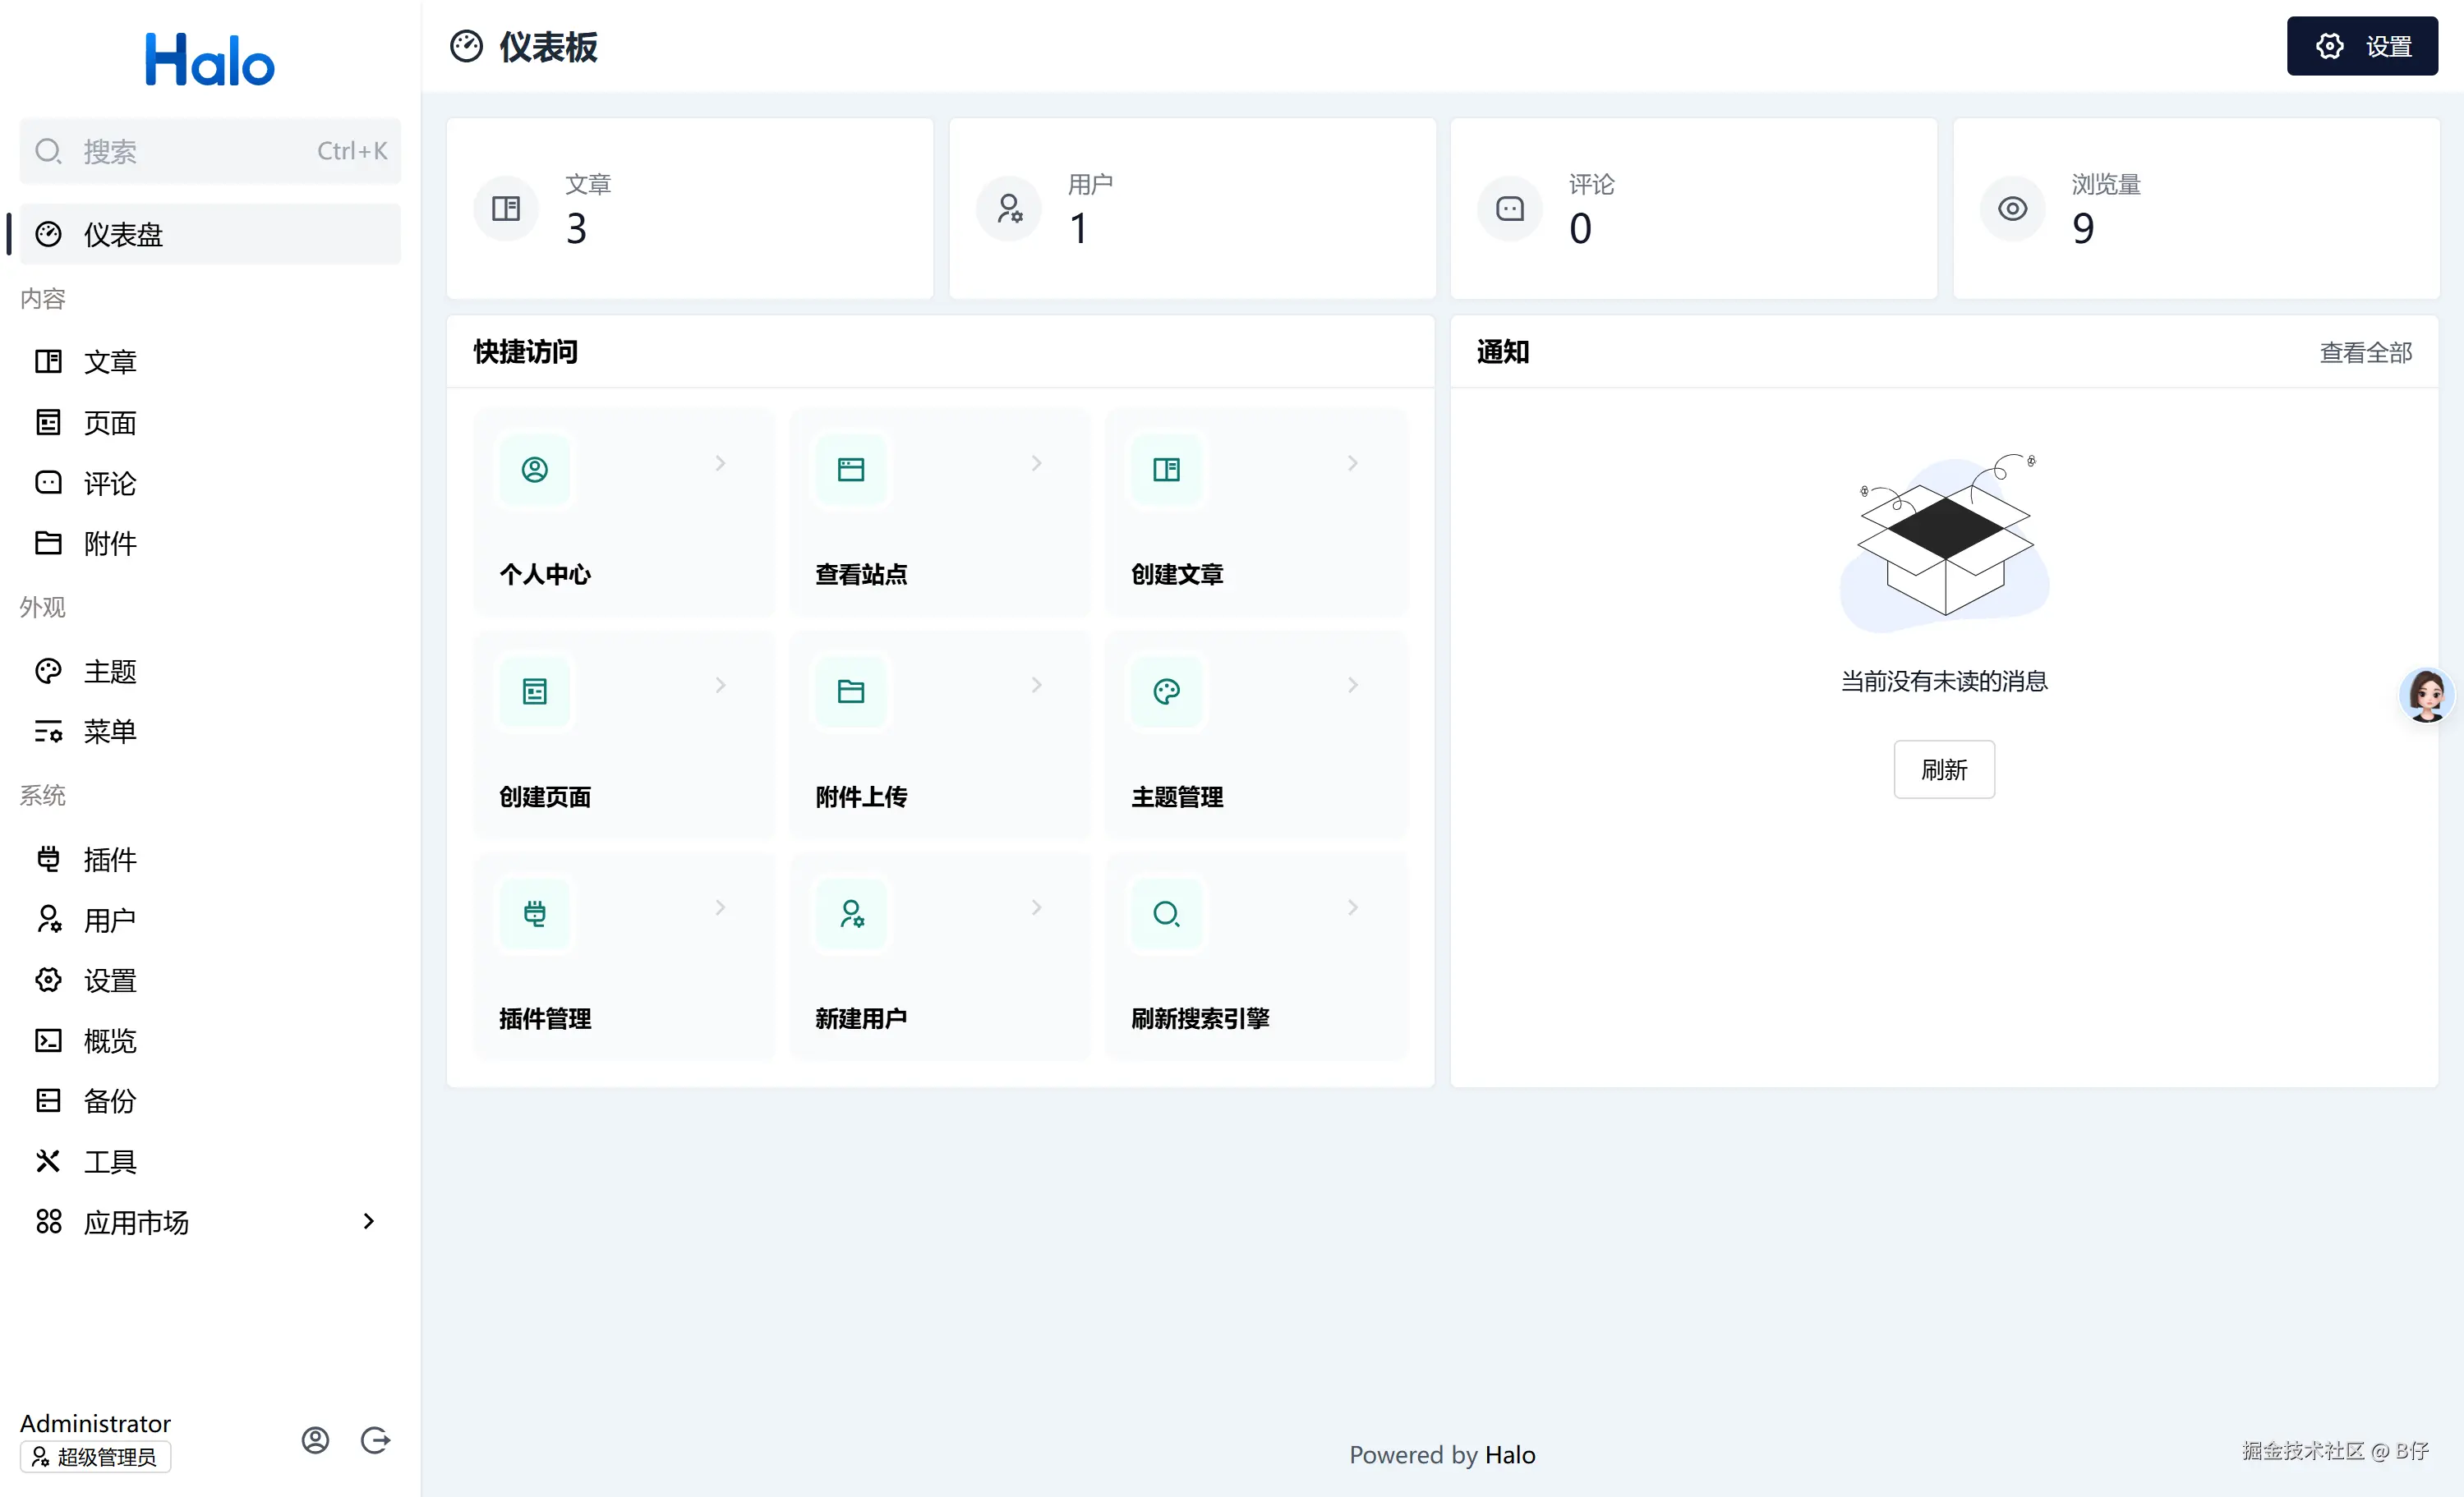The image size is (2464, 1497).
Task: Open 插件 in sidebar menu
Action: tap(110, 860)
